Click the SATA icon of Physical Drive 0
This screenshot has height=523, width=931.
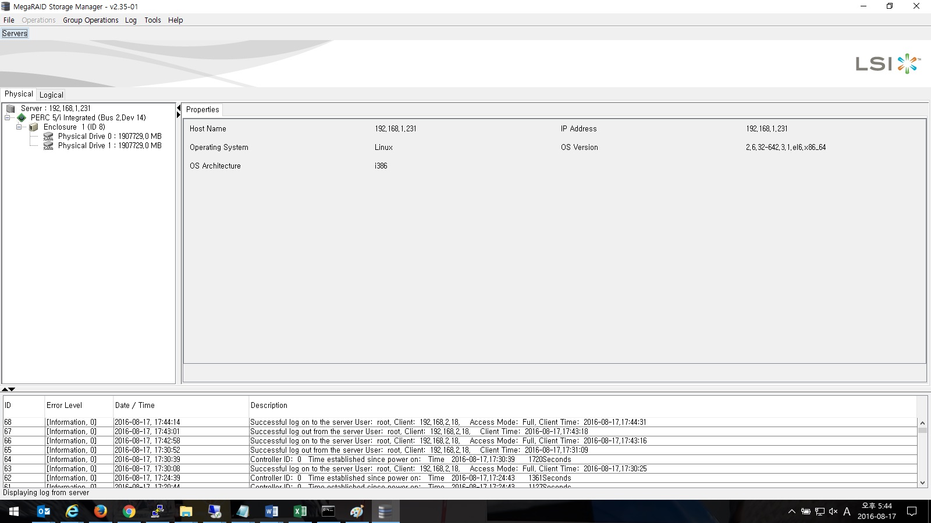click(48, 137)
